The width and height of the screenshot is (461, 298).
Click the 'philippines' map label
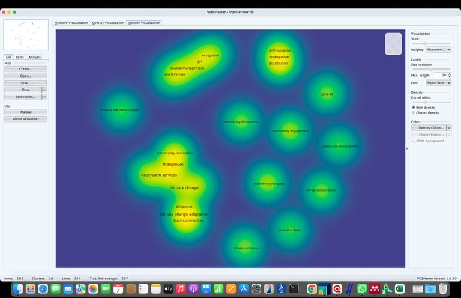pos(184,207)
